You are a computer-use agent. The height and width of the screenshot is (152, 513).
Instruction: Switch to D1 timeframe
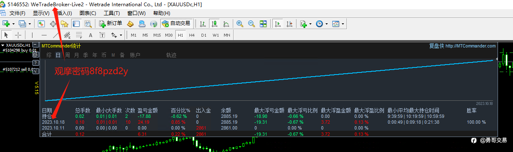[x=204, y=35]
